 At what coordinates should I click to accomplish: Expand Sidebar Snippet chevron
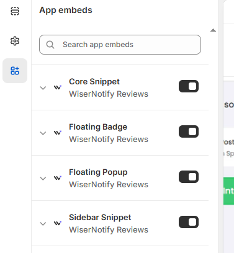(43, 224)
